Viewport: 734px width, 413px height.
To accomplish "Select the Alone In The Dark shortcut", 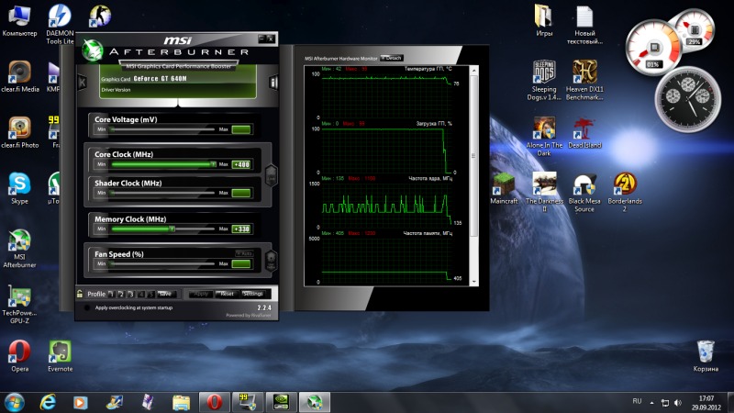I will click(x=544, y=136).
